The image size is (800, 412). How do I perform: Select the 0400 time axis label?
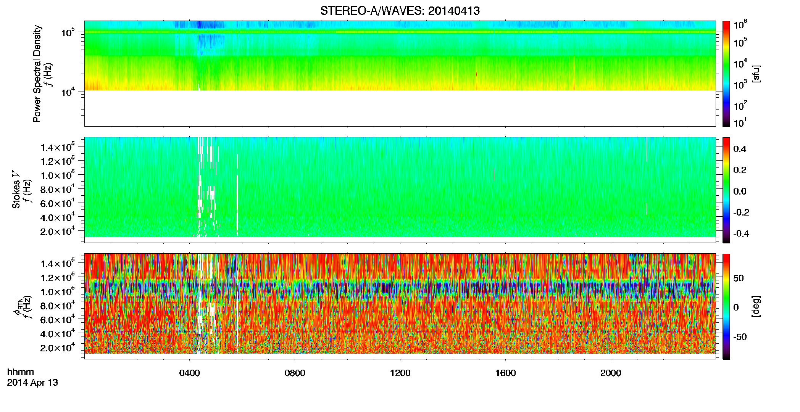coord(190,373)
